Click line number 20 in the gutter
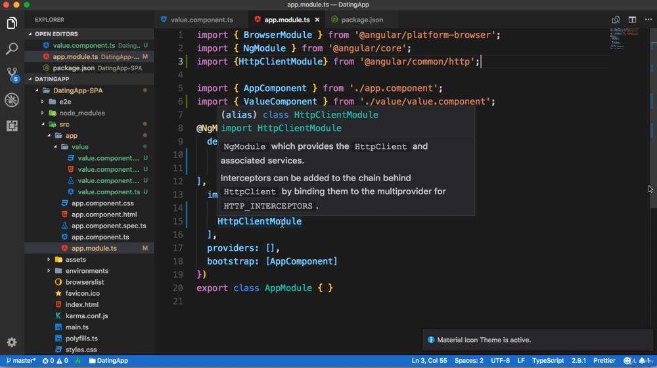The image size is (657, 368). coord(178,288)
